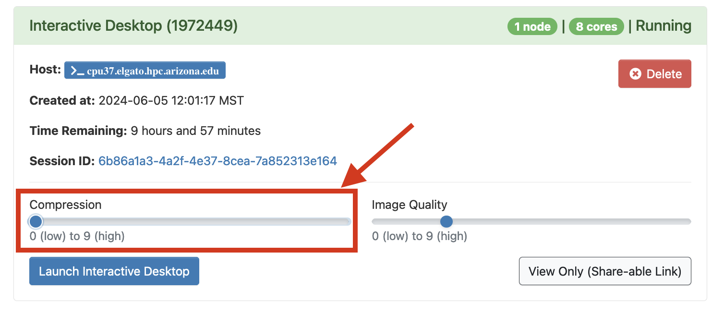Launch Interactive Desktop
This screenshot has width=724, height=314.
114,271
